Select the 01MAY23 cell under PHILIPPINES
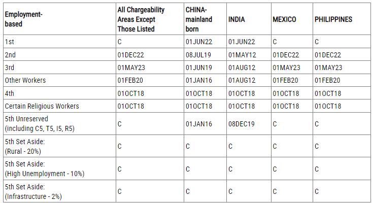 click(328, 67)
